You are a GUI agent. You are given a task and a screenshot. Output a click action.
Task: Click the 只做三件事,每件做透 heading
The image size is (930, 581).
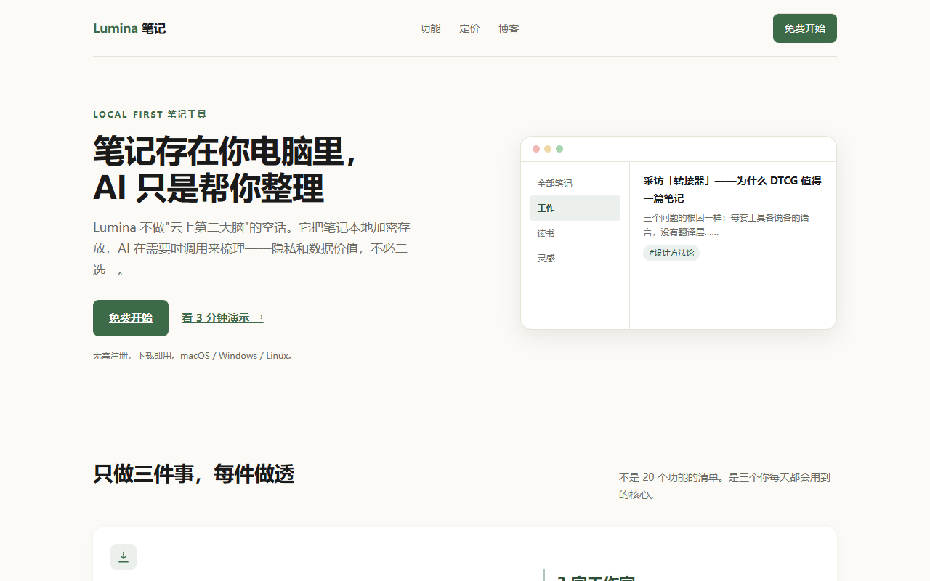click(193, 474)
